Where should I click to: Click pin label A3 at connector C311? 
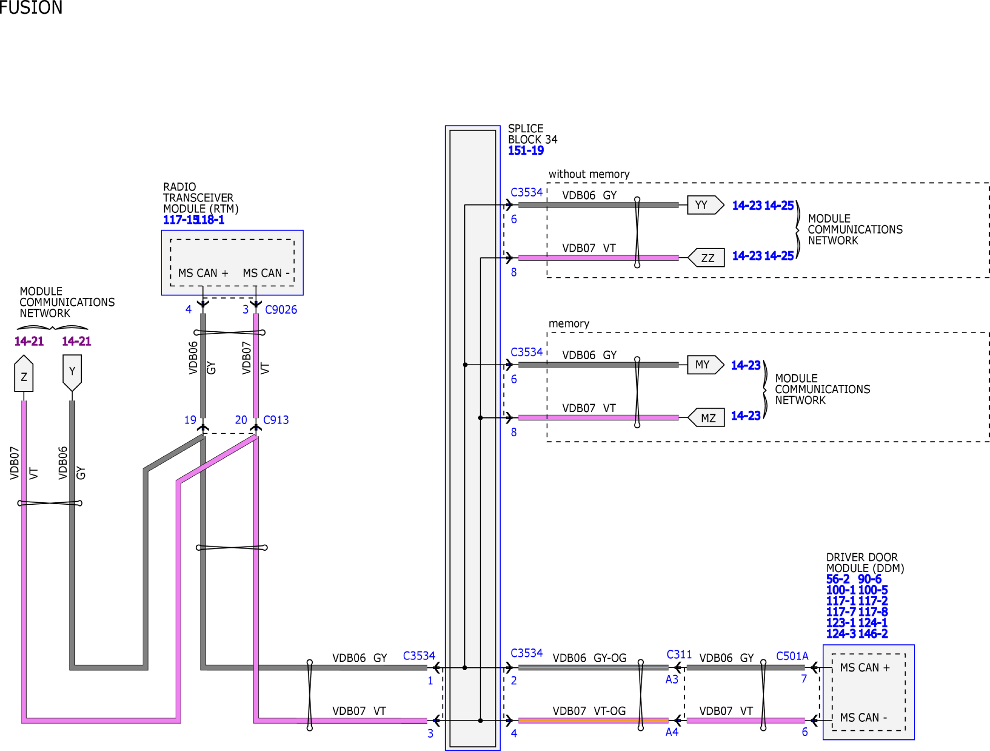coord(672,679)
